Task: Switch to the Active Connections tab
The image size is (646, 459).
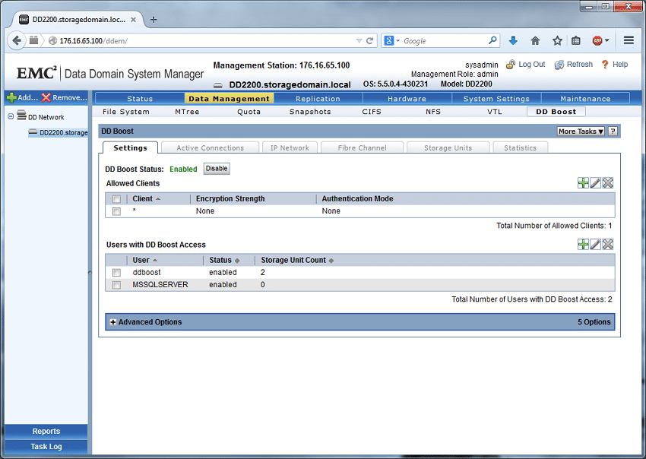Action: pyautogui.click(x=210, y=147)
